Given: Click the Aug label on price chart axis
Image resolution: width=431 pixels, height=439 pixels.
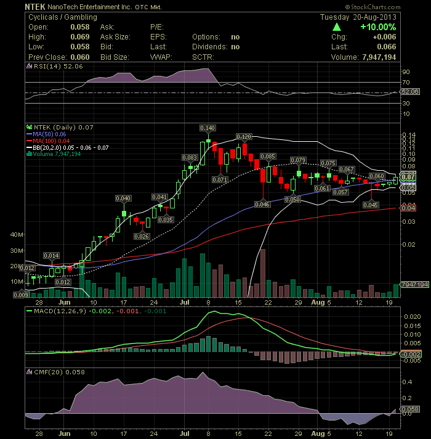Looking at the screenshot, I should click(318, 302).
